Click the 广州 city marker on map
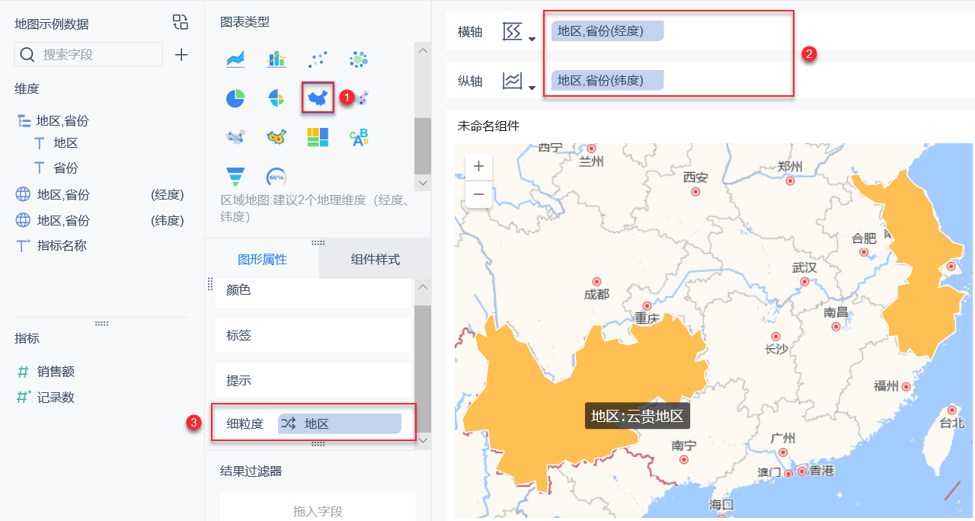This screenshot has height=521, width=975. (783, 452)
